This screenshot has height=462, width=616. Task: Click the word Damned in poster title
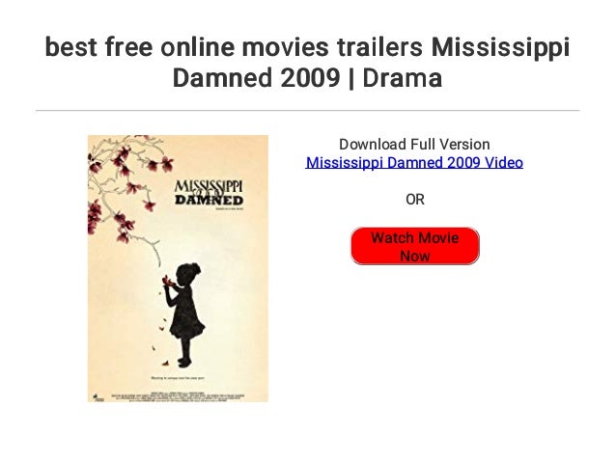(x=209, y=200)
